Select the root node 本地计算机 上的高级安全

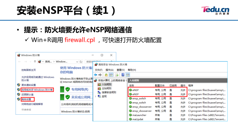pyautogui.click(x=112, y=80)
